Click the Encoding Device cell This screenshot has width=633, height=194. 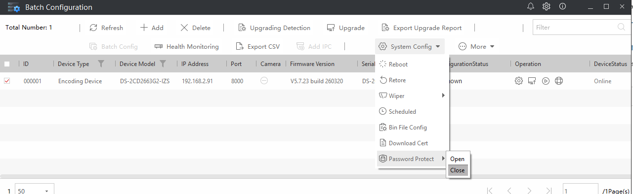(x=80, y=81)
